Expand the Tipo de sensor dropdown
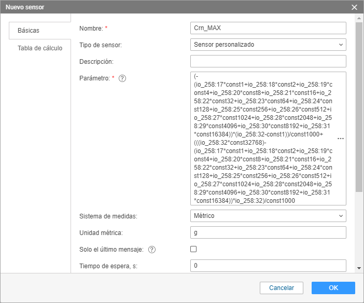Screen dimensions: 364x303 pyautogui.click(x=268, y=45)
